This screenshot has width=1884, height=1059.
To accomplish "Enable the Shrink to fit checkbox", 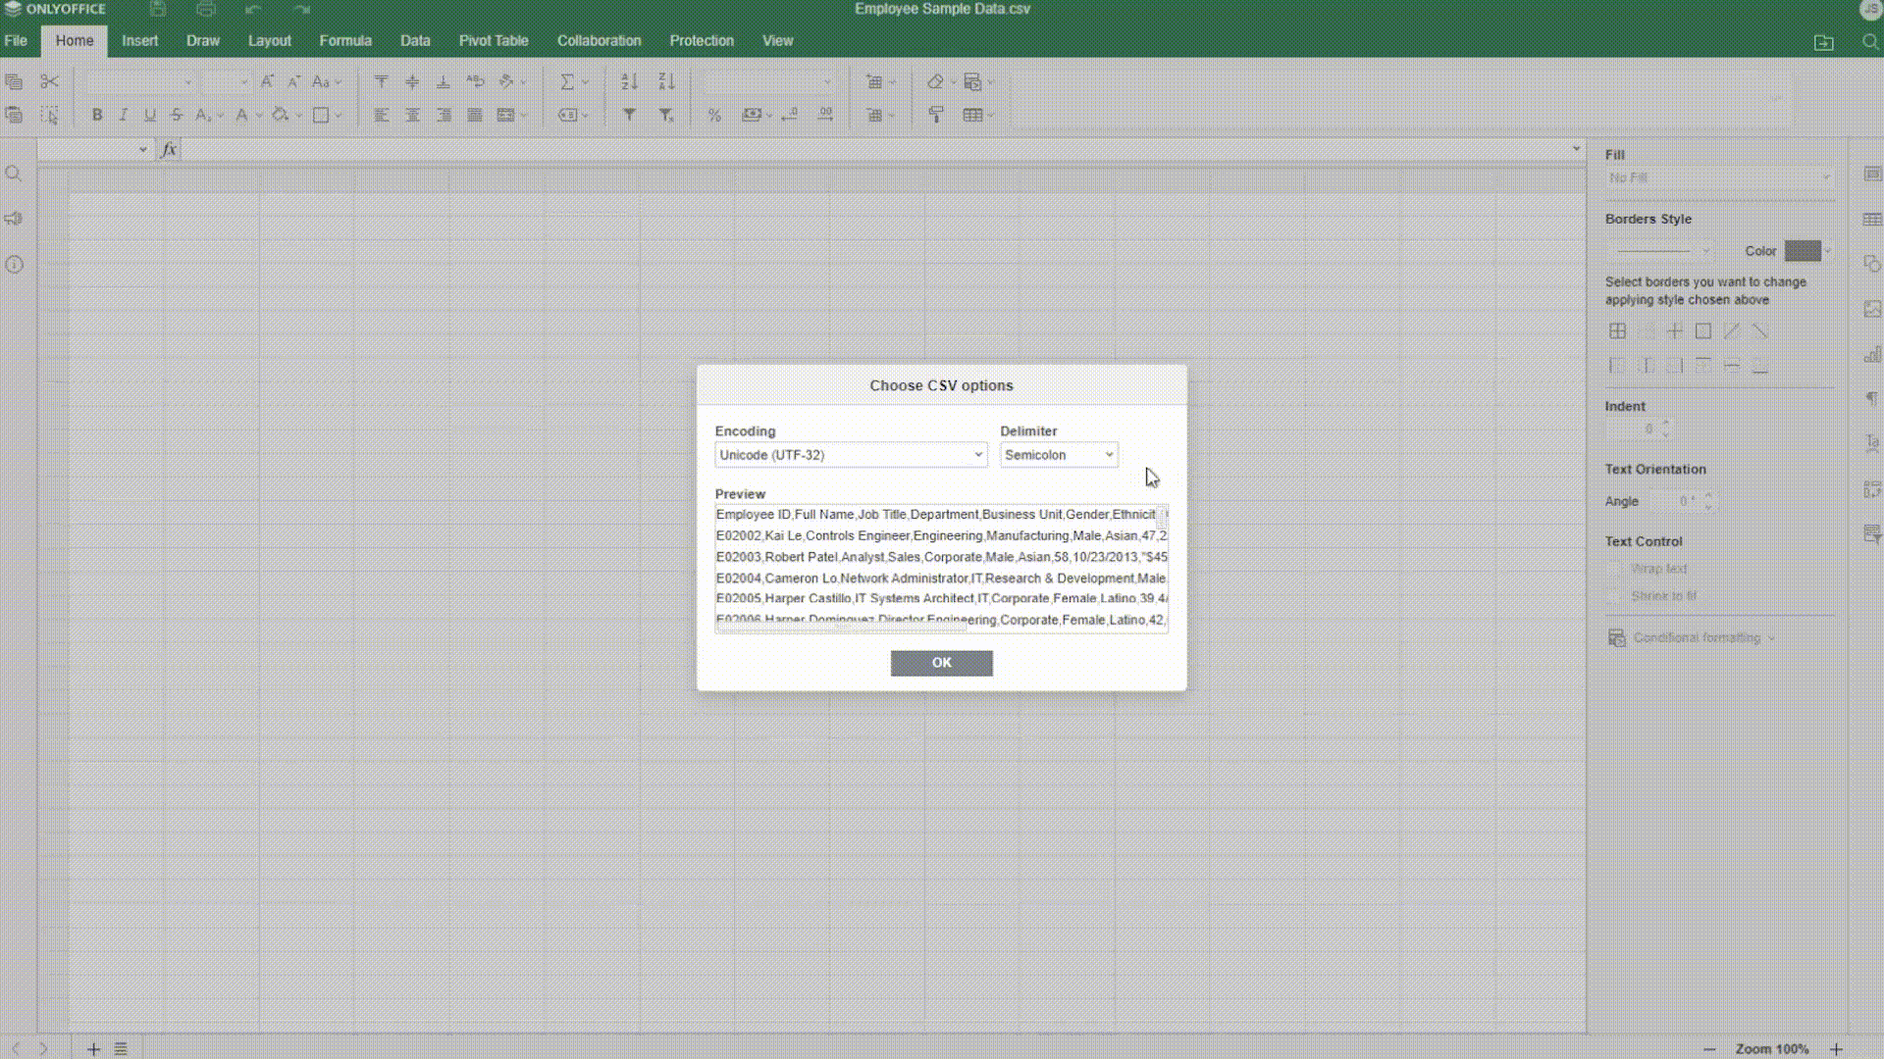I will coord(1614,596).
